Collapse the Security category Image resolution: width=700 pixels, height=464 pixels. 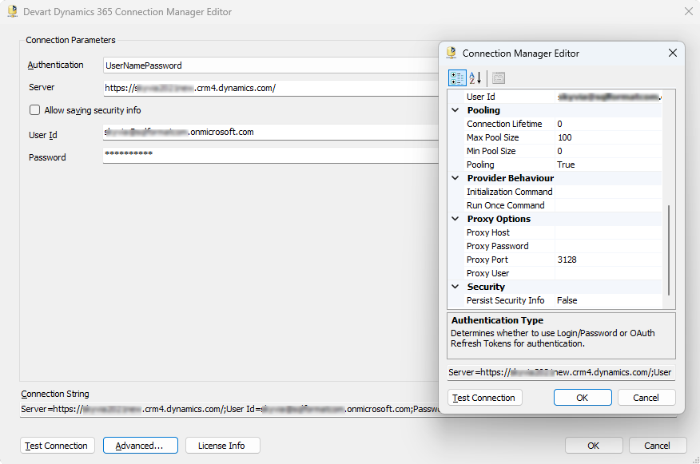457,287
